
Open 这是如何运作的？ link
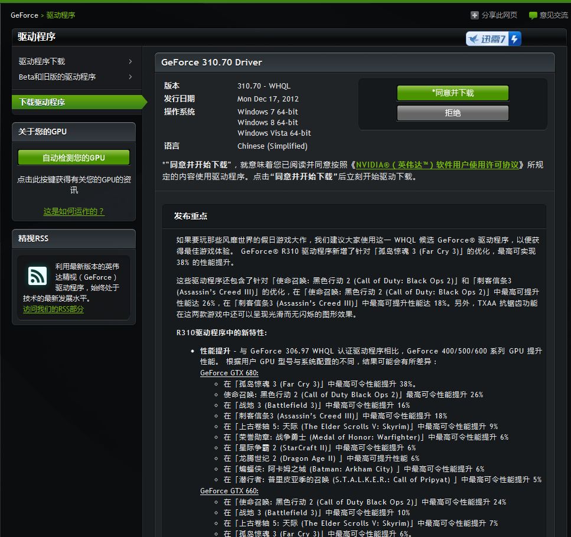pos(74,211)
